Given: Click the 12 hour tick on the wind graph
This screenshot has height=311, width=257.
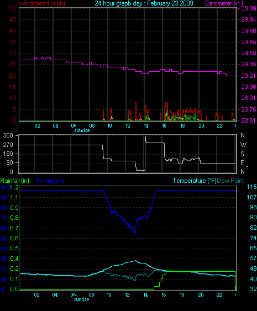Looking at the screenshot, I should tap(128, 126).
